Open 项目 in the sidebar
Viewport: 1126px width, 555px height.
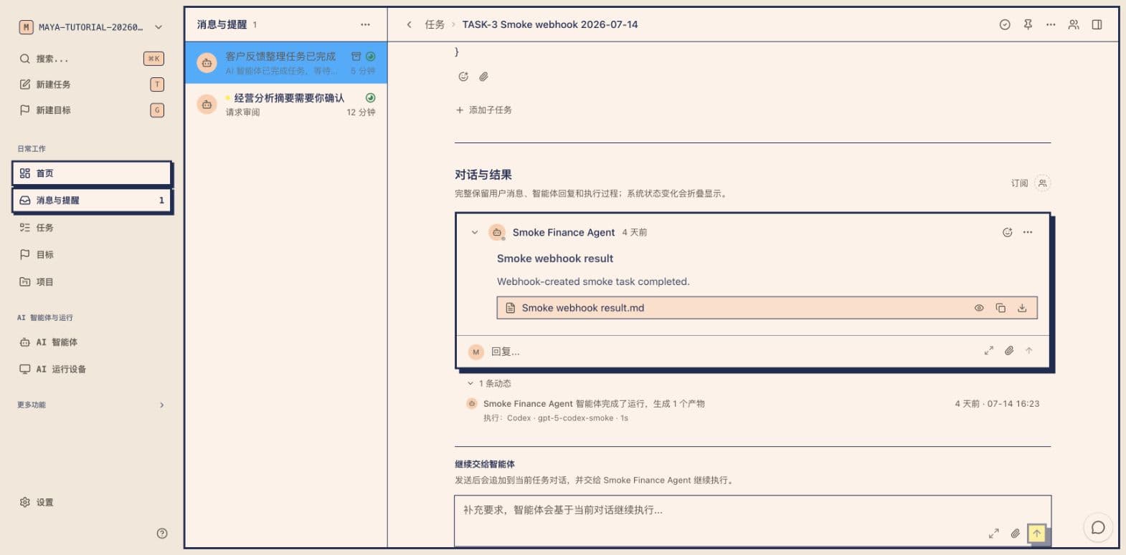92,282
